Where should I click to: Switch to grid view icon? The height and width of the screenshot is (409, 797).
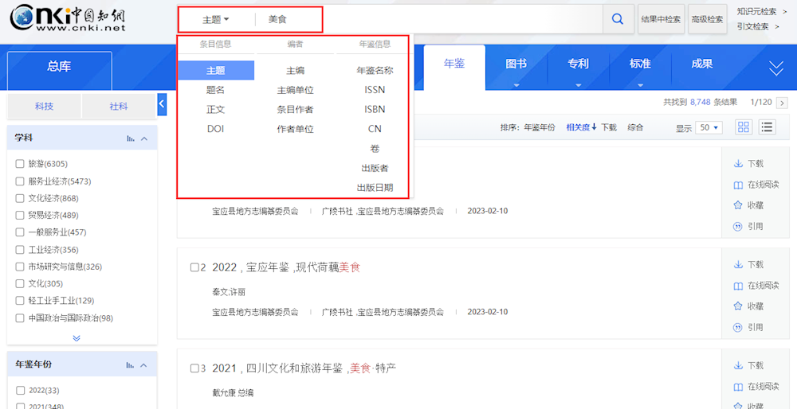(x=744, y=127)
